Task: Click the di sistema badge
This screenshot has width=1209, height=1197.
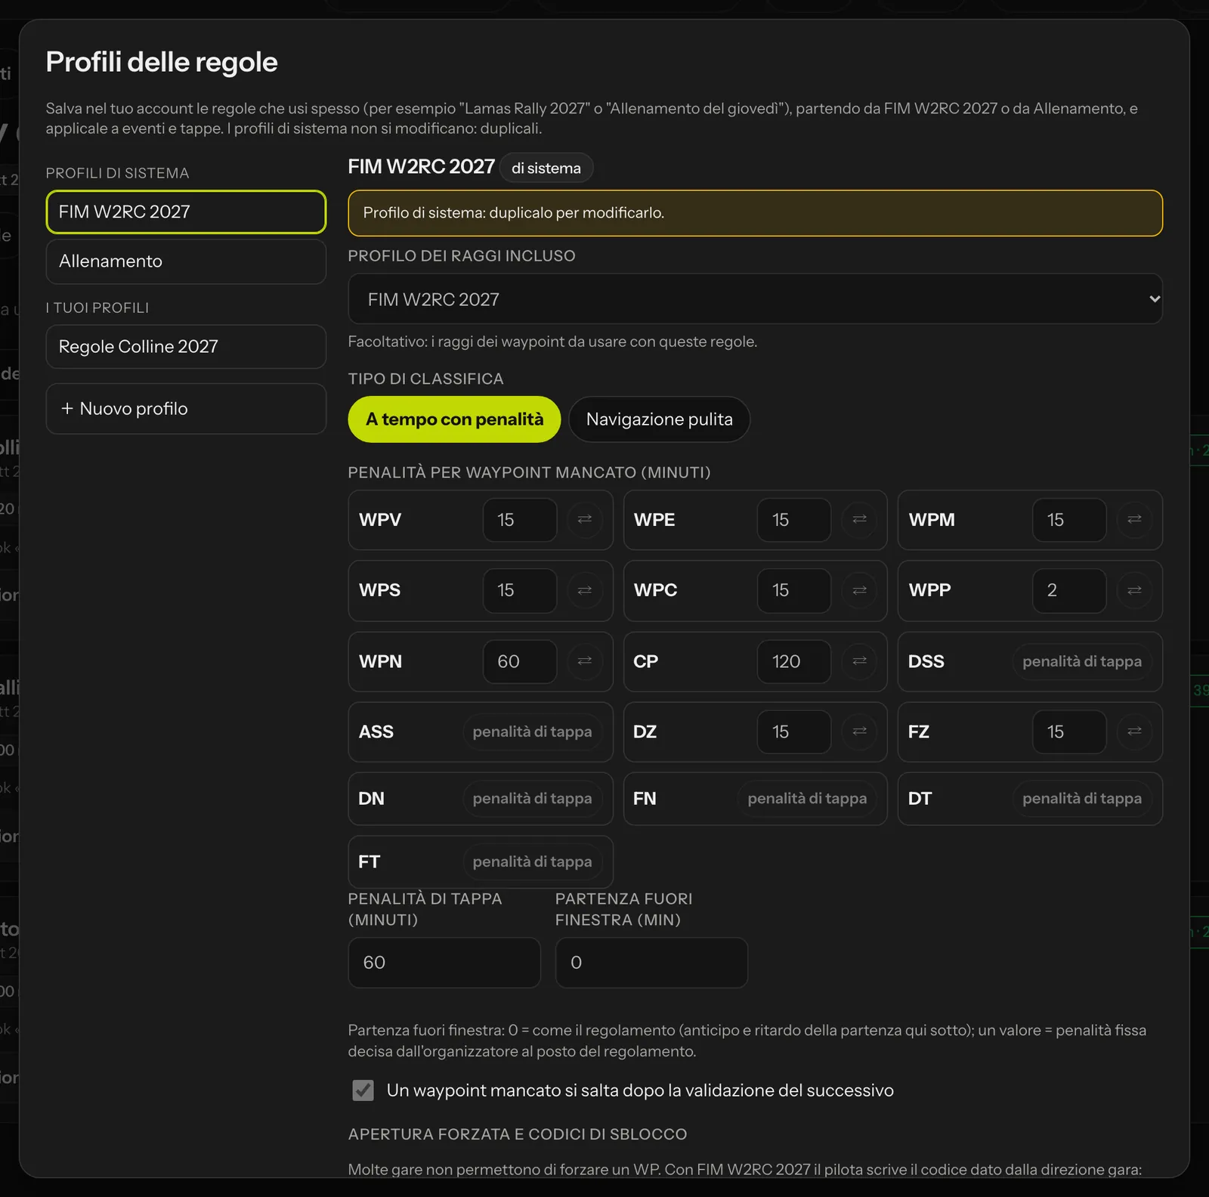Action: 546,168
